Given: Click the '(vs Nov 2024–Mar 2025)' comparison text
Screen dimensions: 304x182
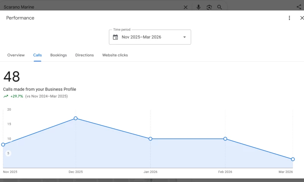Looking at the screenshot, I should click(x=46, y=96).
